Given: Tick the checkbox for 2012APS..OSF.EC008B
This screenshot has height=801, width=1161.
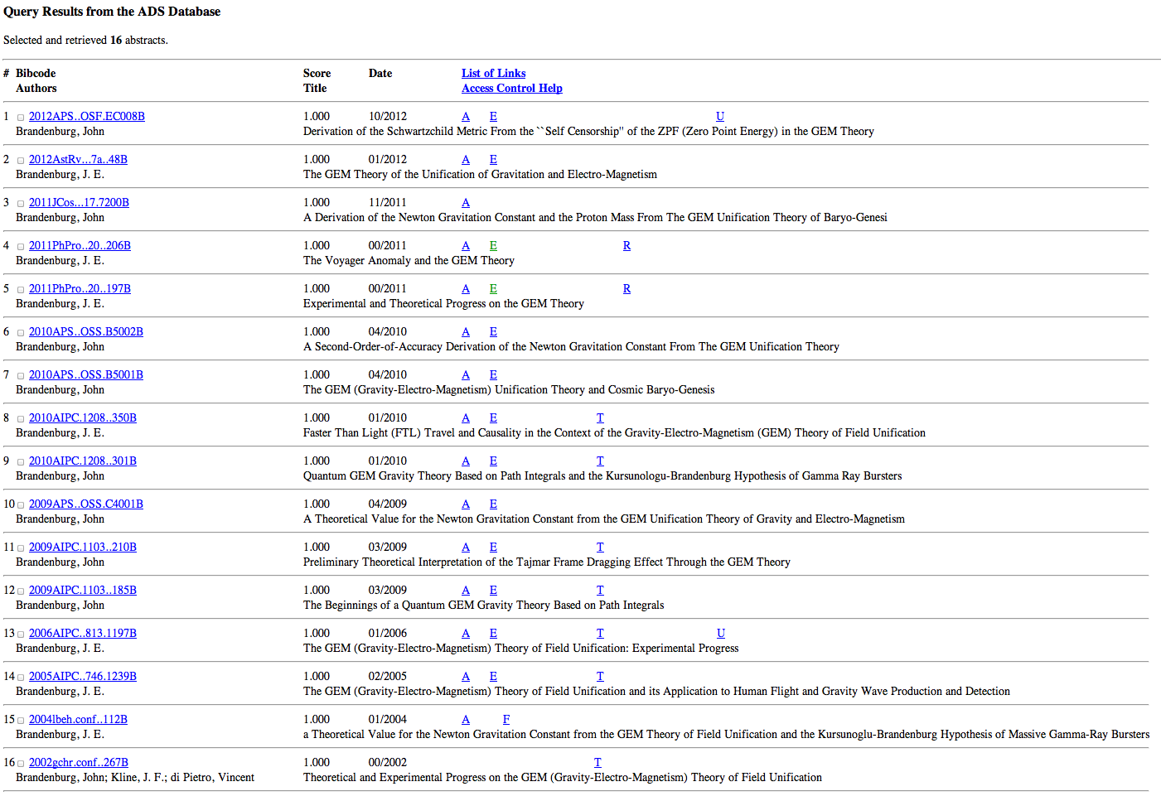Looking at the screenshot, I should tap(21, 118).
